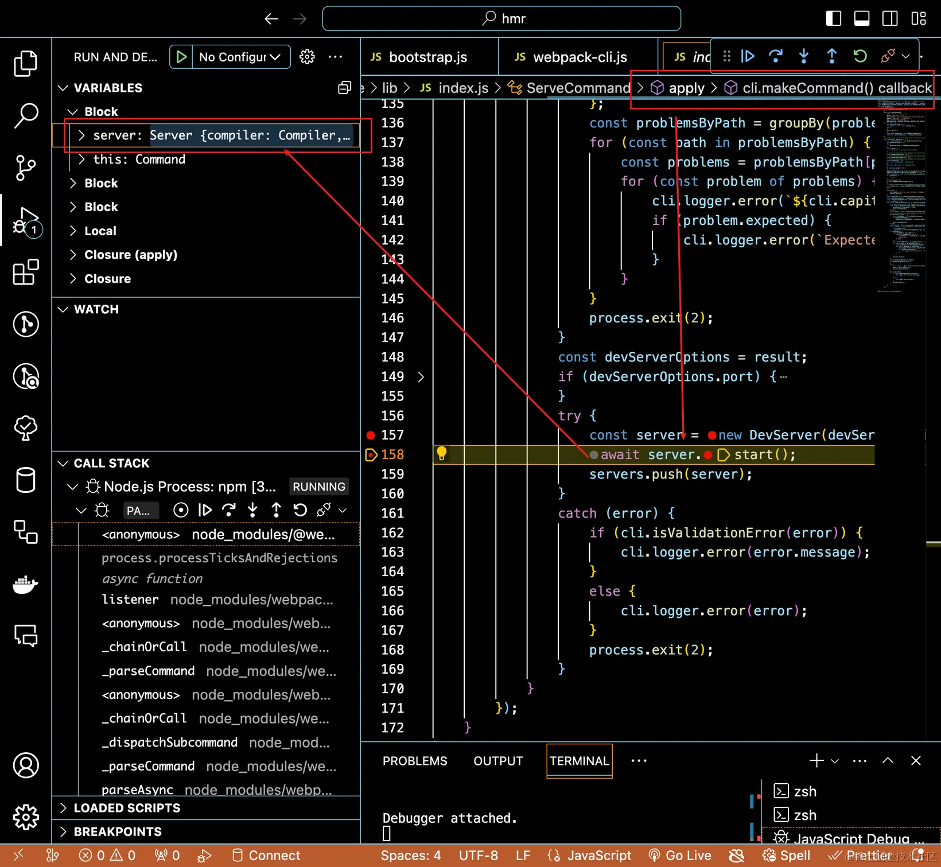Add a new terminal with plus icon

click(816, 761)
